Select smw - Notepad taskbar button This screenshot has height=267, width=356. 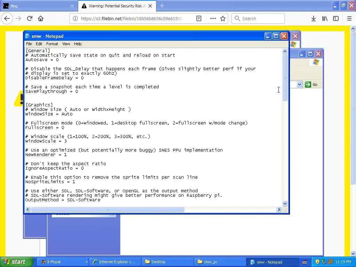(273, 262)
